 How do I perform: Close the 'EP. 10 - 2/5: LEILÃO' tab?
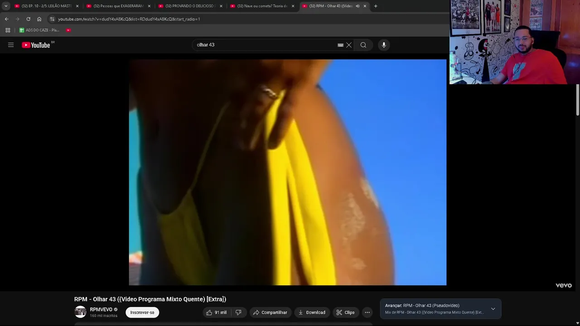click(77, 6)
